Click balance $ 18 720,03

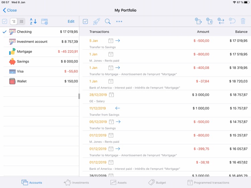pyautogui.click(x=238, y=81)
